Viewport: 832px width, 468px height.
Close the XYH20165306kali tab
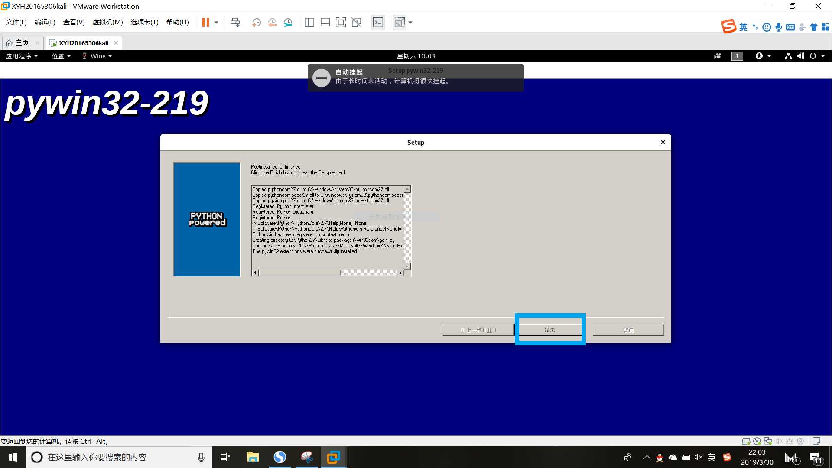click(116, 42)
